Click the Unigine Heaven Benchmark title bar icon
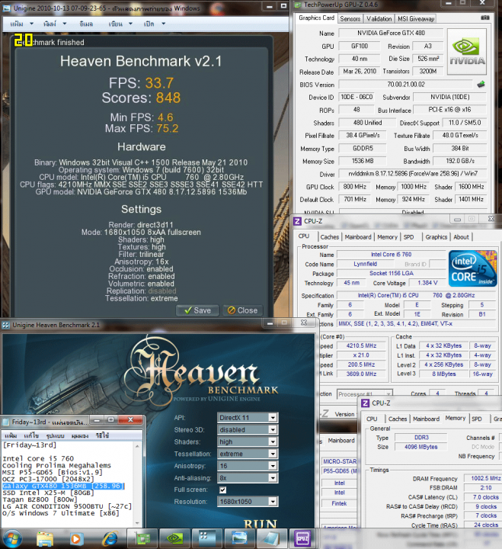This screenshot has height=549, width=502. [x=6, y=326]
